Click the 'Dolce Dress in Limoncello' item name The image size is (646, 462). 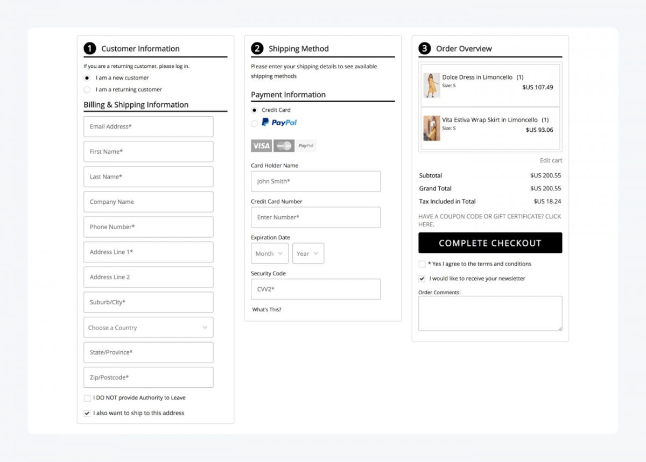(478, 77)
